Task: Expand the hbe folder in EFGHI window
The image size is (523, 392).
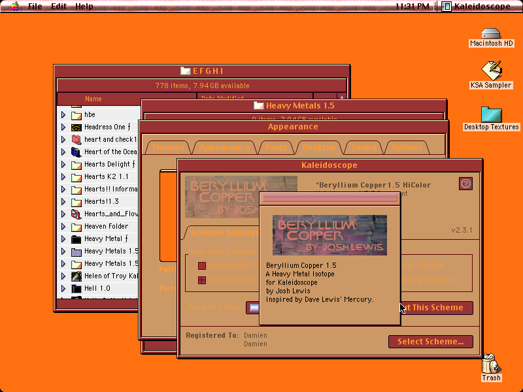Action: point(63,115)
